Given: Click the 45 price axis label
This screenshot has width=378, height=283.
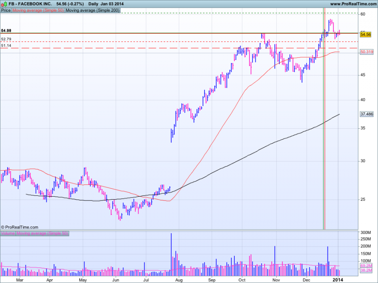Looking at the screenshot, I should pos(363,75).
